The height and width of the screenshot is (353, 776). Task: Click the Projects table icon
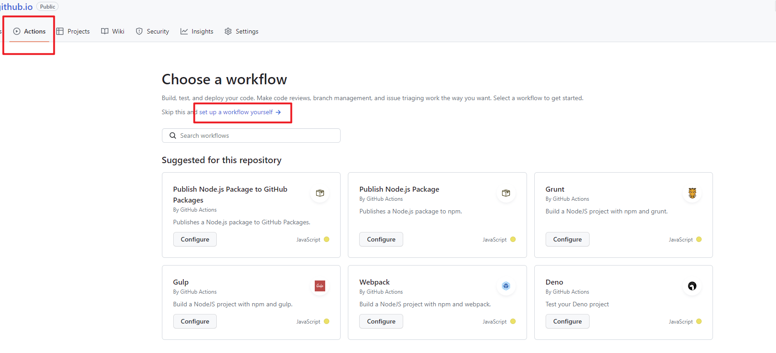click(60, 31)
